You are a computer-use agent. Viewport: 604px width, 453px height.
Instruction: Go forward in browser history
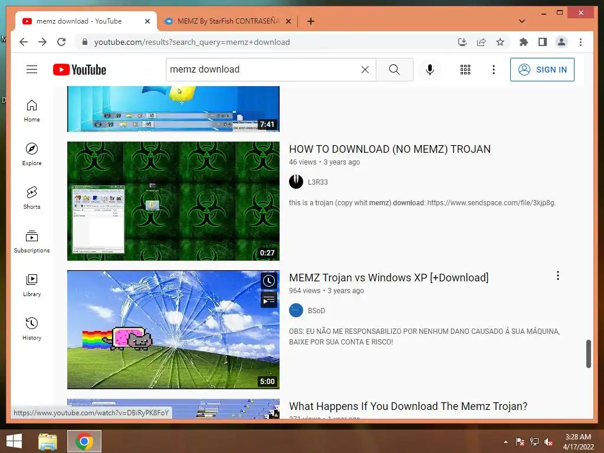pos(42,42)
